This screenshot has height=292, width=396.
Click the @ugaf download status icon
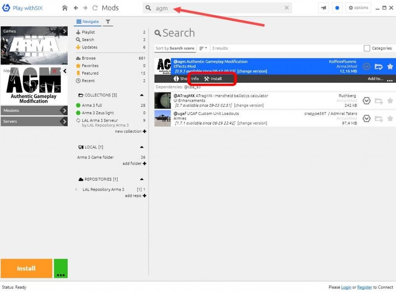click(x=366, y=118)
